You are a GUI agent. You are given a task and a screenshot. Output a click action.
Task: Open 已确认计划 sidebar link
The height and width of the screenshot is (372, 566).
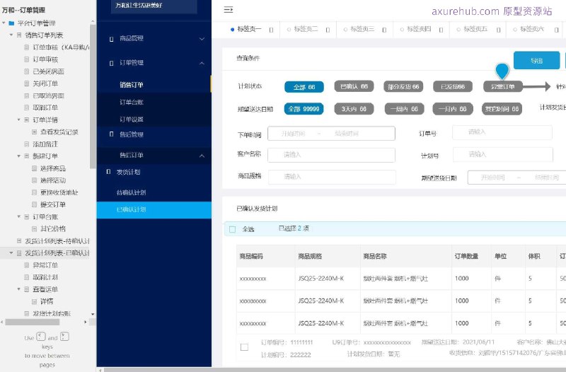pyautogui.click(x=154, y=210)
